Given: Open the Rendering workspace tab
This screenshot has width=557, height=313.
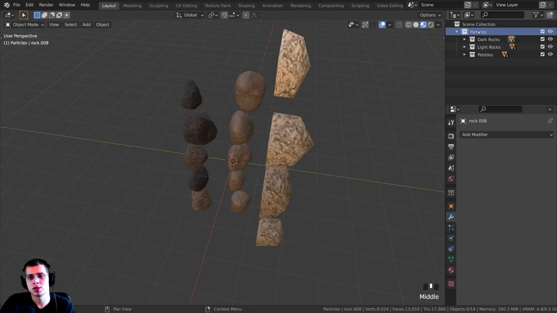Looking at the screenshot, I should pos(301,5).
